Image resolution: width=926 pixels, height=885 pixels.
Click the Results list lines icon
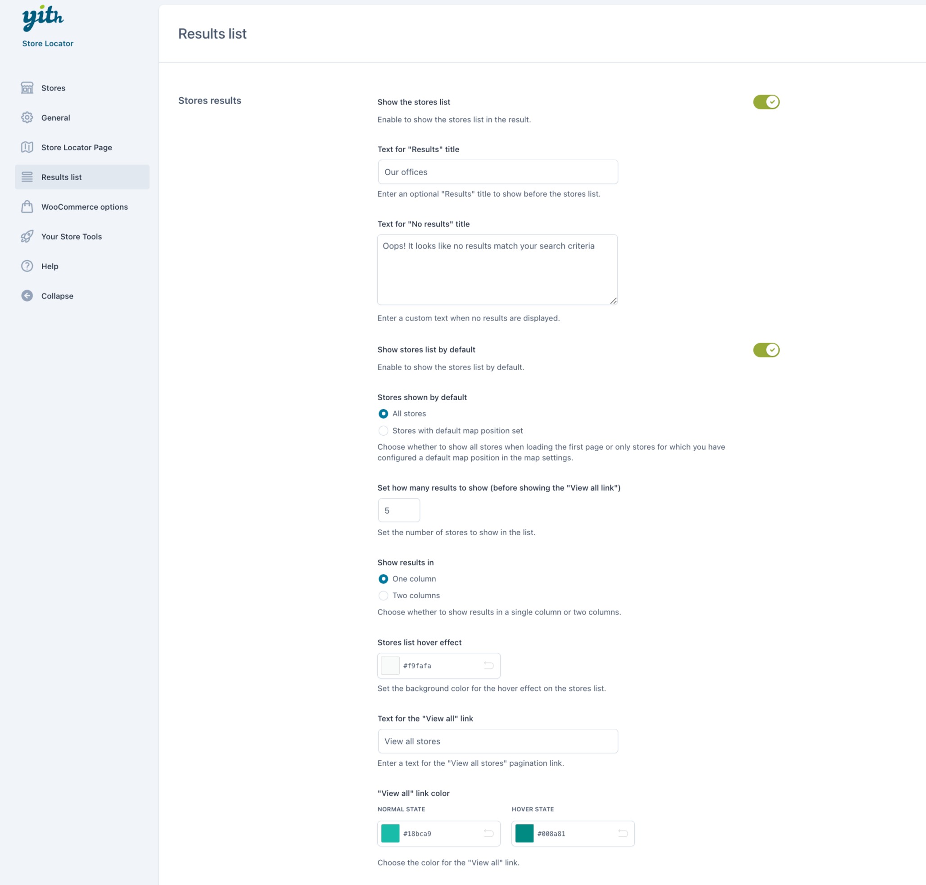click(x=27, y=177)
